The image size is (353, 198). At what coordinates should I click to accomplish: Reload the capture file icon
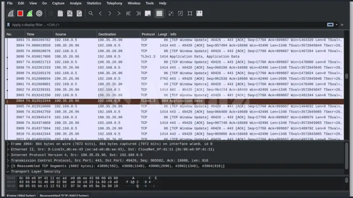[x=79, y=14]
